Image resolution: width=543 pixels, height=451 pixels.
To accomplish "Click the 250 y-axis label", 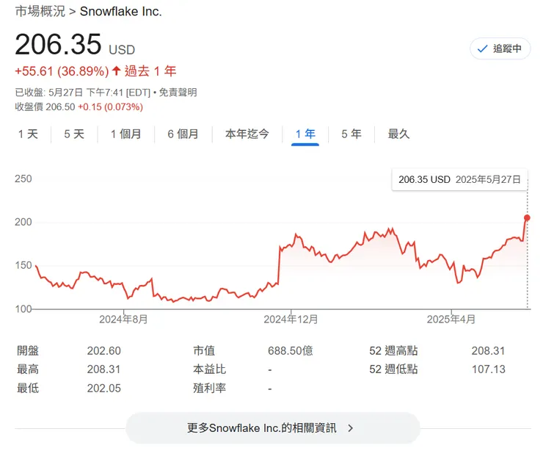I will (23, 179).
